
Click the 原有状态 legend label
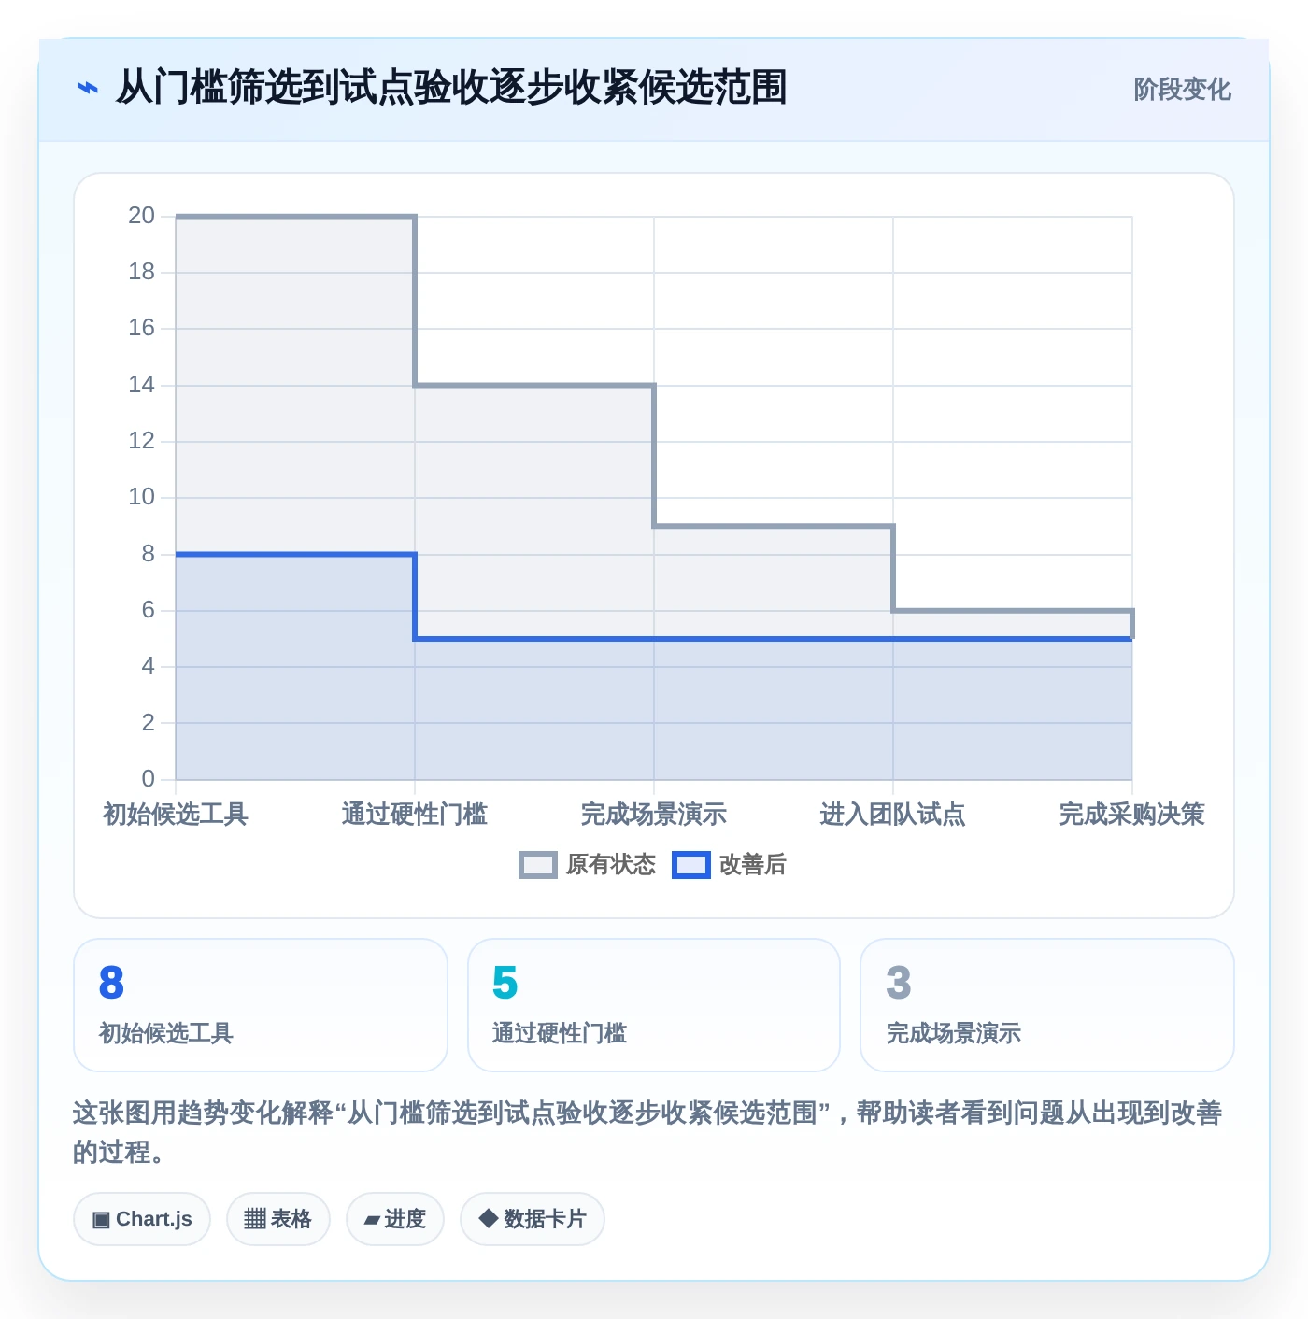[x=611, y=865]
